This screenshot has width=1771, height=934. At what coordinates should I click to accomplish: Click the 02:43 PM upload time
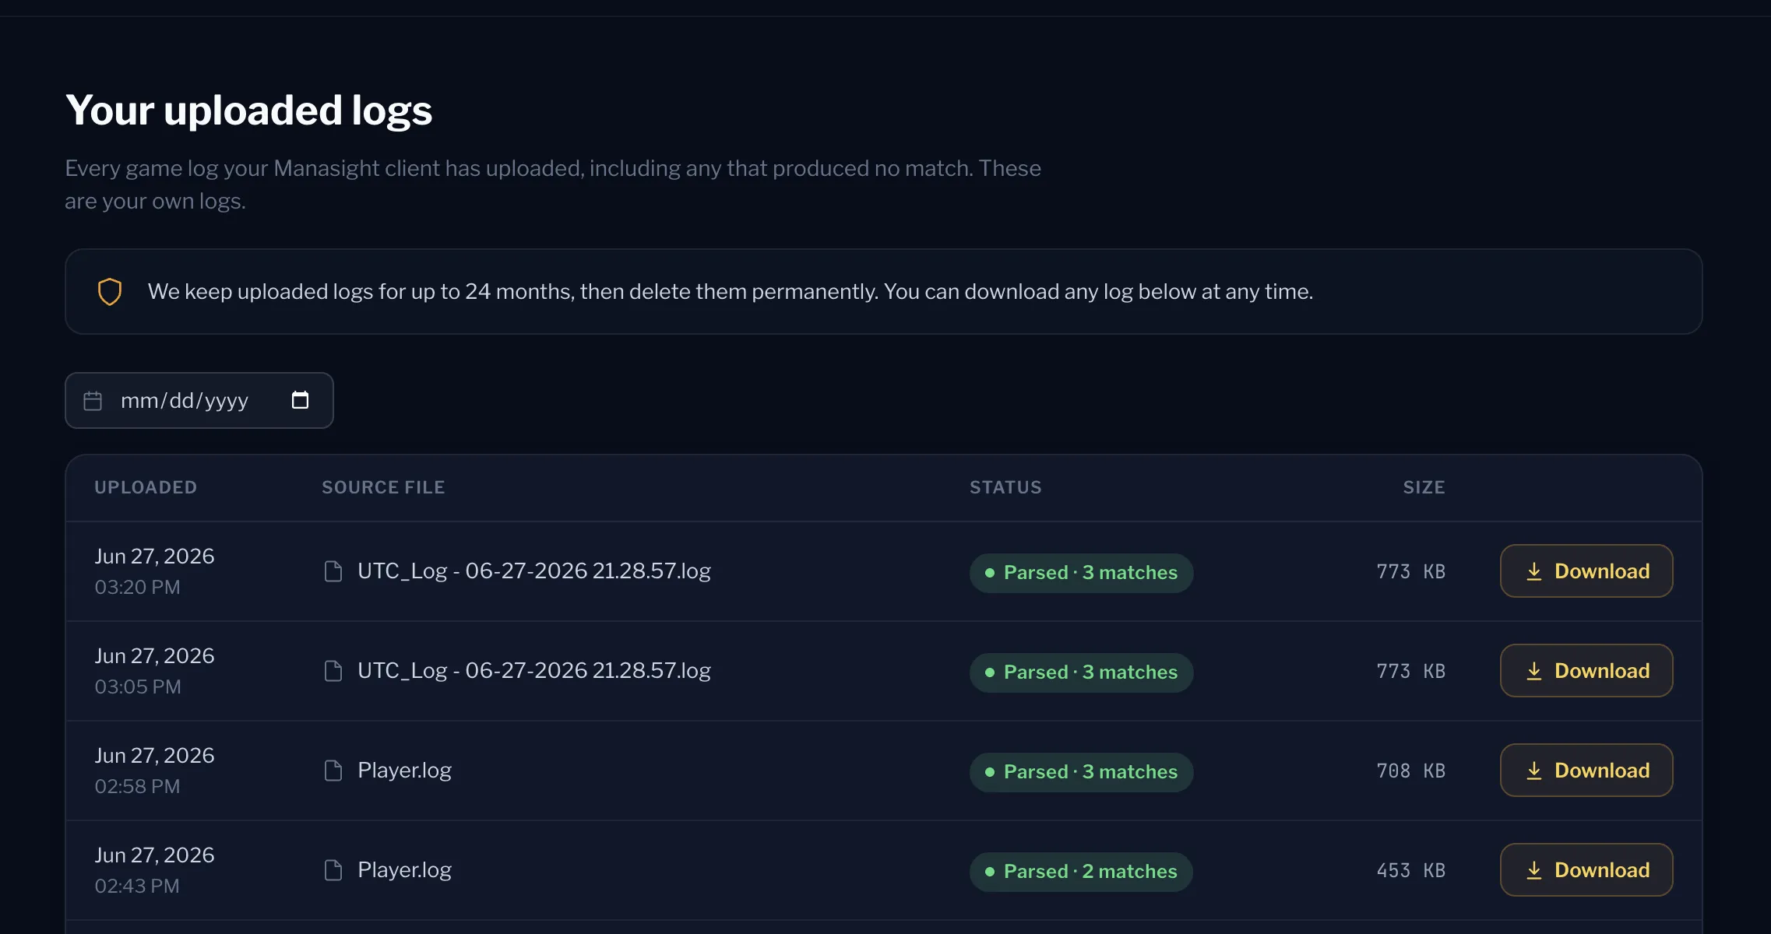coord(137,886)
